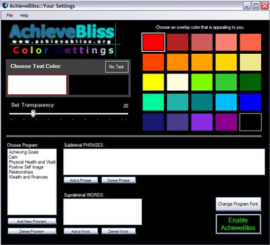Select Physical Health and Vitality program
The width and height of the screenshot is (270, 245).
(x=32, y=162)
